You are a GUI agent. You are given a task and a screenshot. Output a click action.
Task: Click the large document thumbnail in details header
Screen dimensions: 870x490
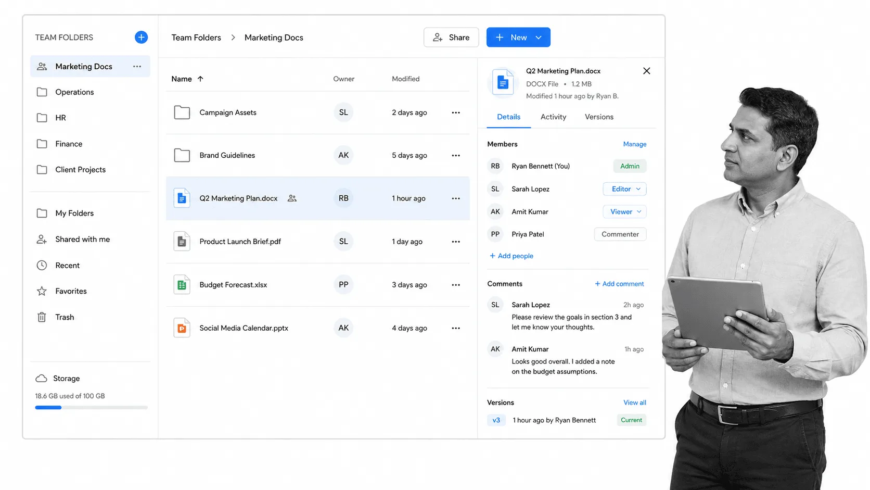point(503,82)
